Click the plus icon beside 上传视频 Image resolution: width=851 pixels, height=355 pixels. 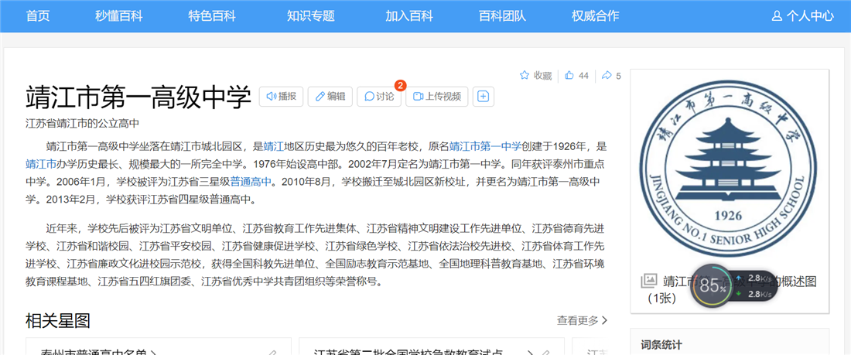point(484,97)
